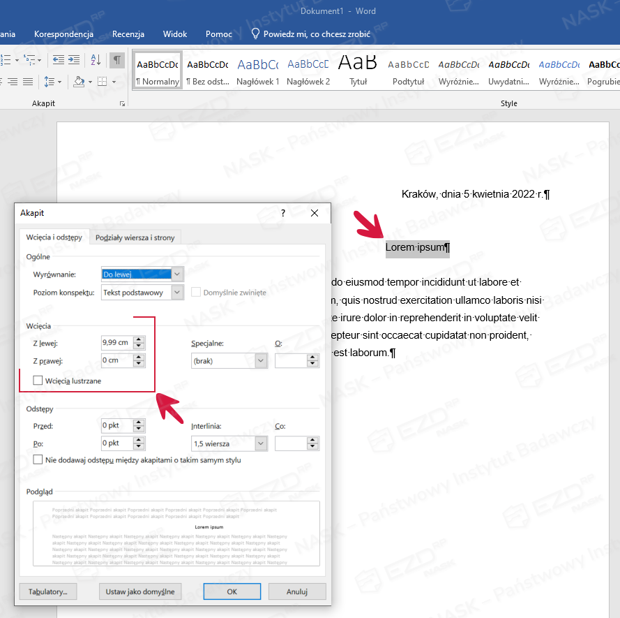Switch to Podziały wiersza i strony tab
This screenshot has height=618, width=620.
coord(135,237)
